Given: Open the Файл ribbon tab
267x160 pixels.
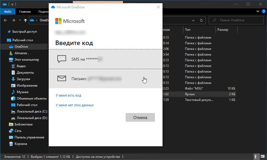Looking at the screenshot, I should pos(8,12).
